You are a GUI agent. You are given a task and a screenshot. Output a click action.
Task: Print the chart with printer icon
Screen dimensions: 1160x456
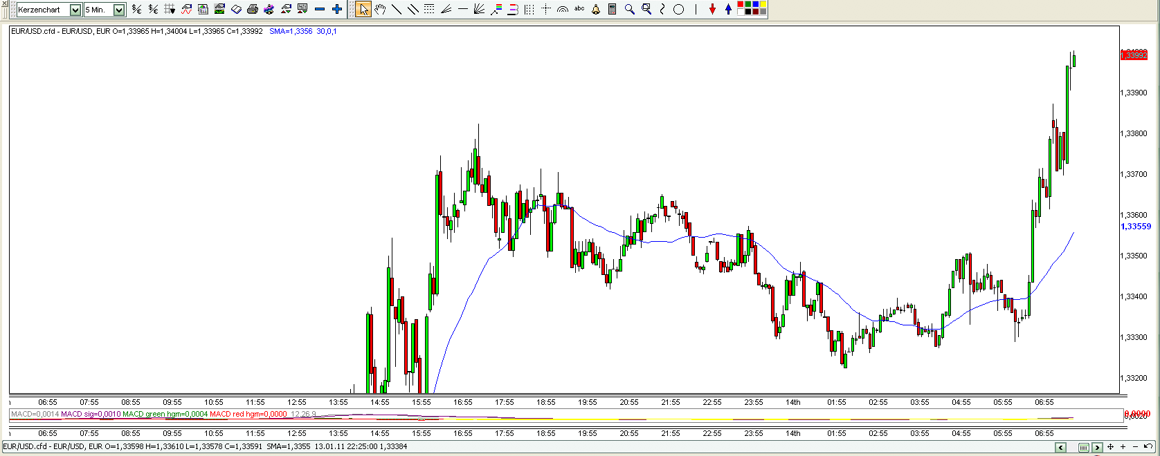coord(253,9)
